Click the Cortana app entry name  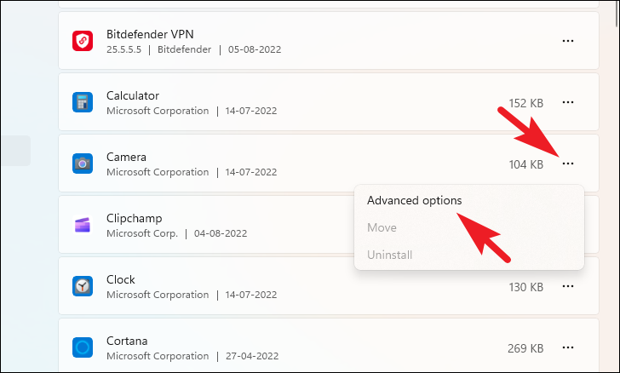click(127, 341)
